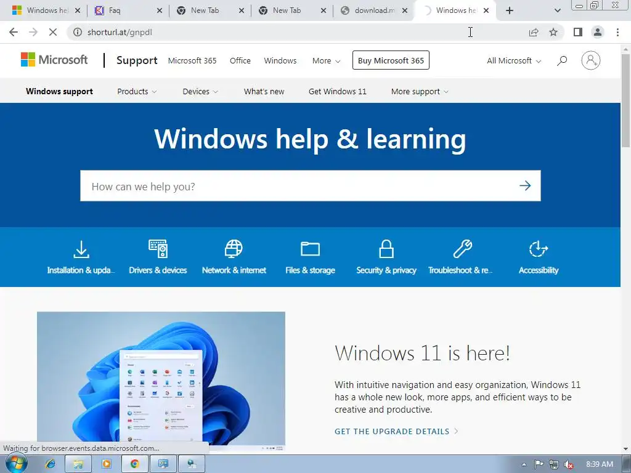Close the download.m tab

pyautogui.click(x=405, y=10)
